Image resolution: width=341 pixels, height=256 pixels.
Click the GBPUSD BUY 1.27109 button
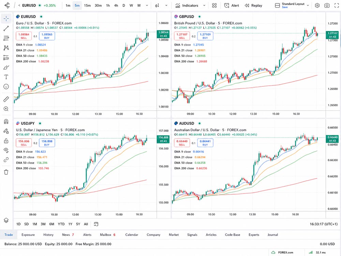[x=205, y=36]
